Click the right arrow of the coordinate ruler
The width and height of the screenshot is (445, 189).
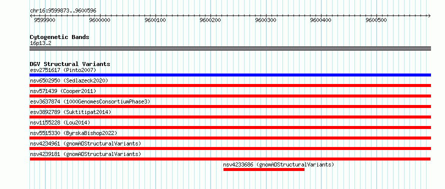[x=429, y=15]
